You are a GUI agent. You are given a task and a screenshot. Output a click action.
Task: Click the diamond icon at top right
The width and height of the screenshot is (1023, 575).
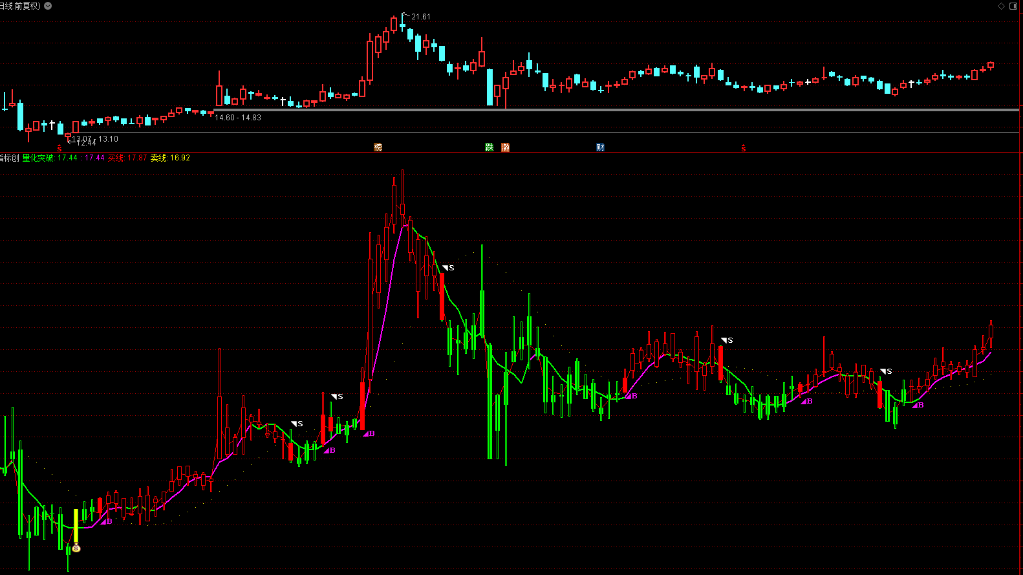(1001, 6)
